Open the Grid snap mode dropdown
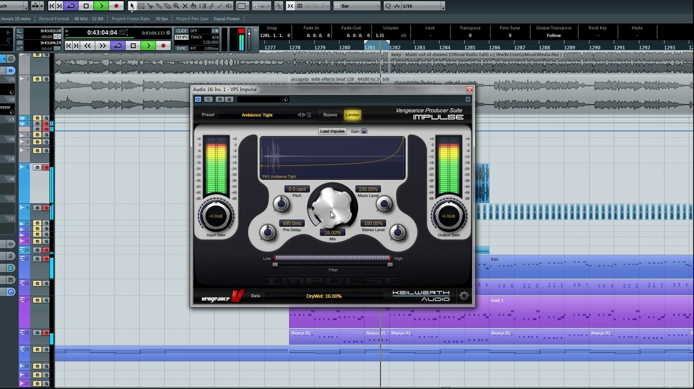694x389 pixels. pyautogui.click(x=314, y=5)
